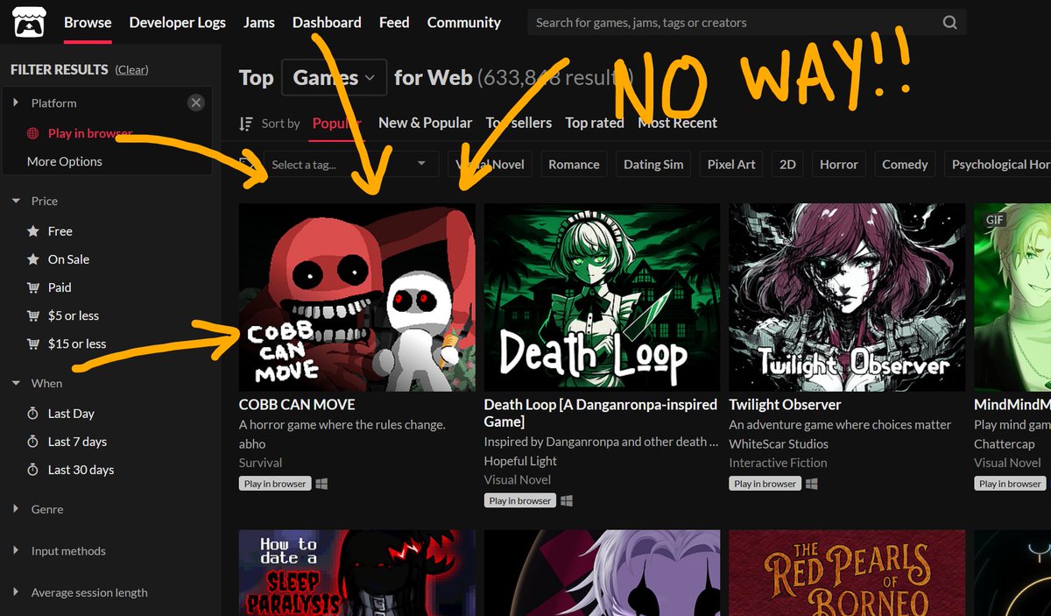The height and width of the screenshot is (616, 1051).
Task: Open the Twilight Observer title link
Action: [x=786, y=405]
